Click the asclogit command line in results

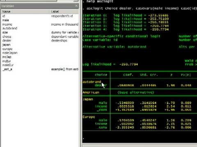click(141, 9)
